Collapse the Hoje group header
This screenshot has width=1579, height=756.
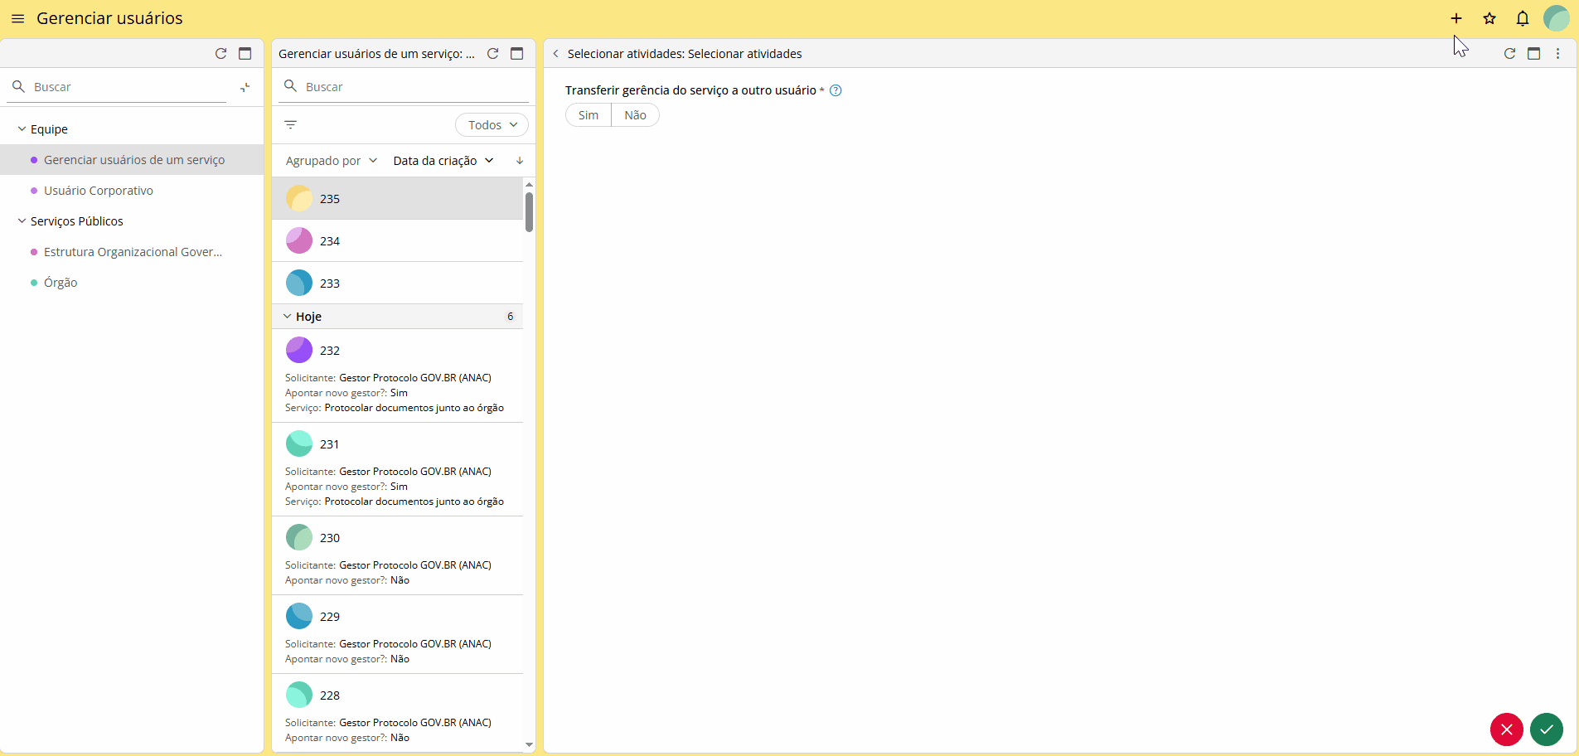click(x=287, y=317)
